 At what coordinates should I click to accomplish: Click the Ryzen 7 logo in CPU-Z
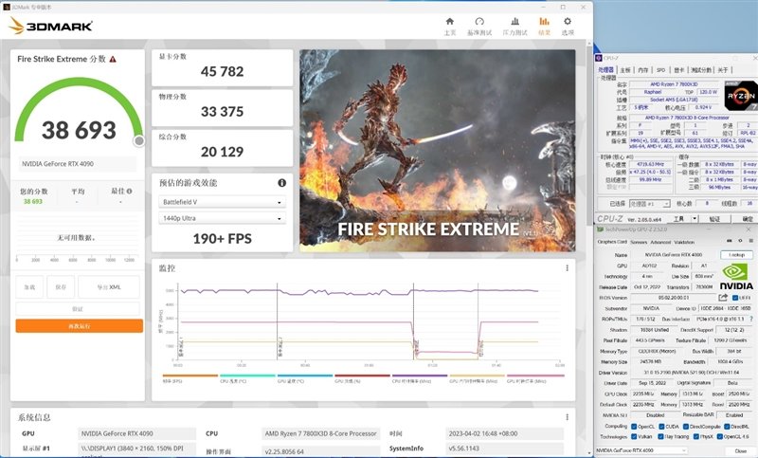pos(740,96)
